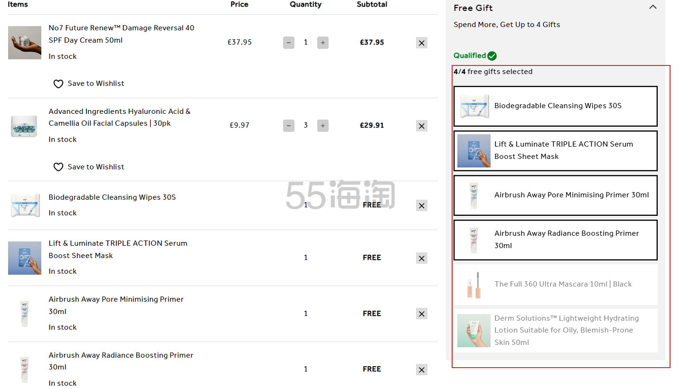The image size is (681, 389).
Task: Click the £37.95 price of Day Cream
Action: coord(239,42)
